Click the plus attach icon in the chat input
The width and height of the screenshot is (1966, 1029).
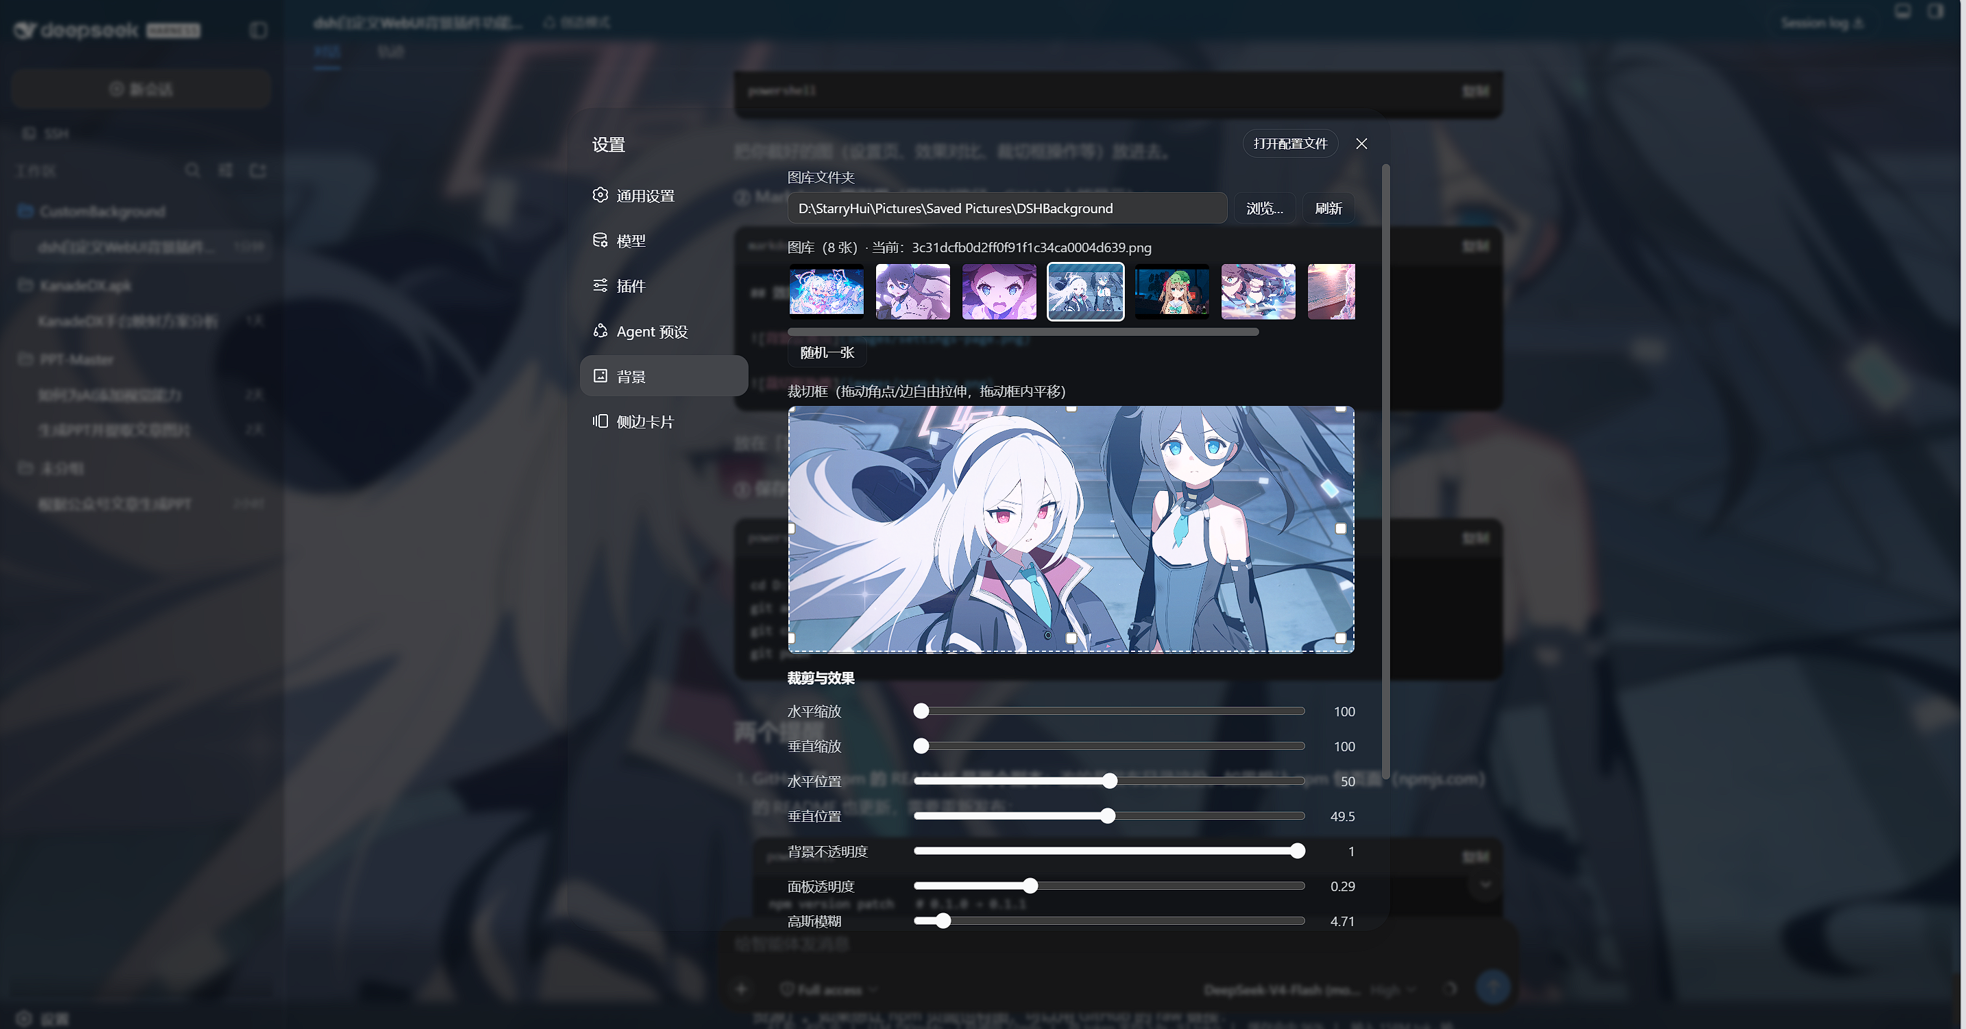pos(741,989)
